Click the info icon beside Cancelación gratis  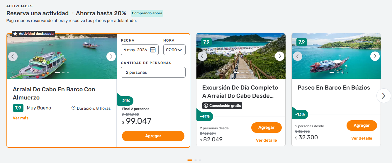click(x=206, y=106)
